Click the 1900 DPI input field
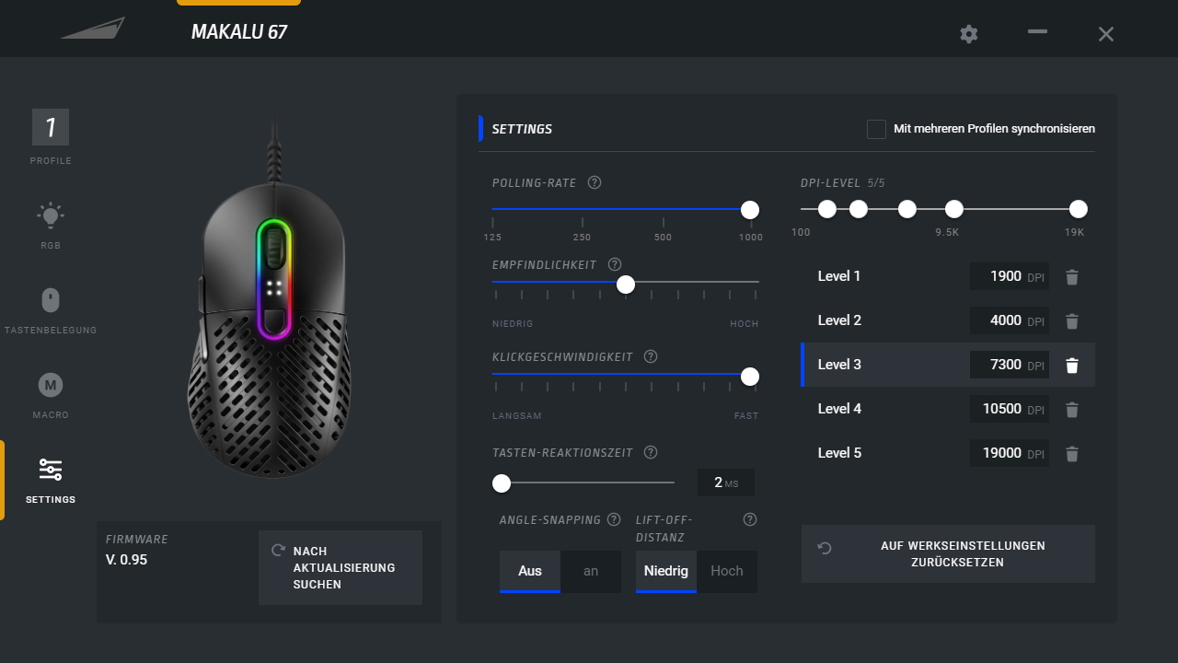This screenshot has width=1178, height=663. click(x=1010, y=276)
